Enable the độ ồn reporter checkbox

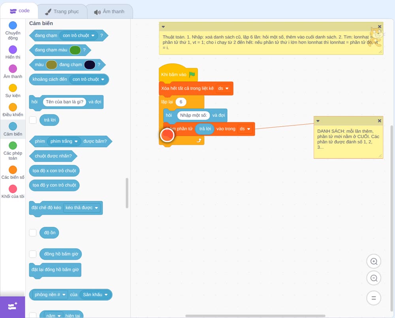tap(33, 233)
